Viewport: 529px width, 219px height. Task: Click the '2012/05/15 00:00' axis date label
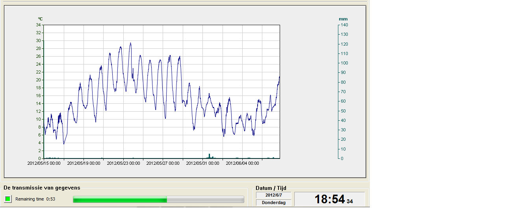(x=44, y=163)
